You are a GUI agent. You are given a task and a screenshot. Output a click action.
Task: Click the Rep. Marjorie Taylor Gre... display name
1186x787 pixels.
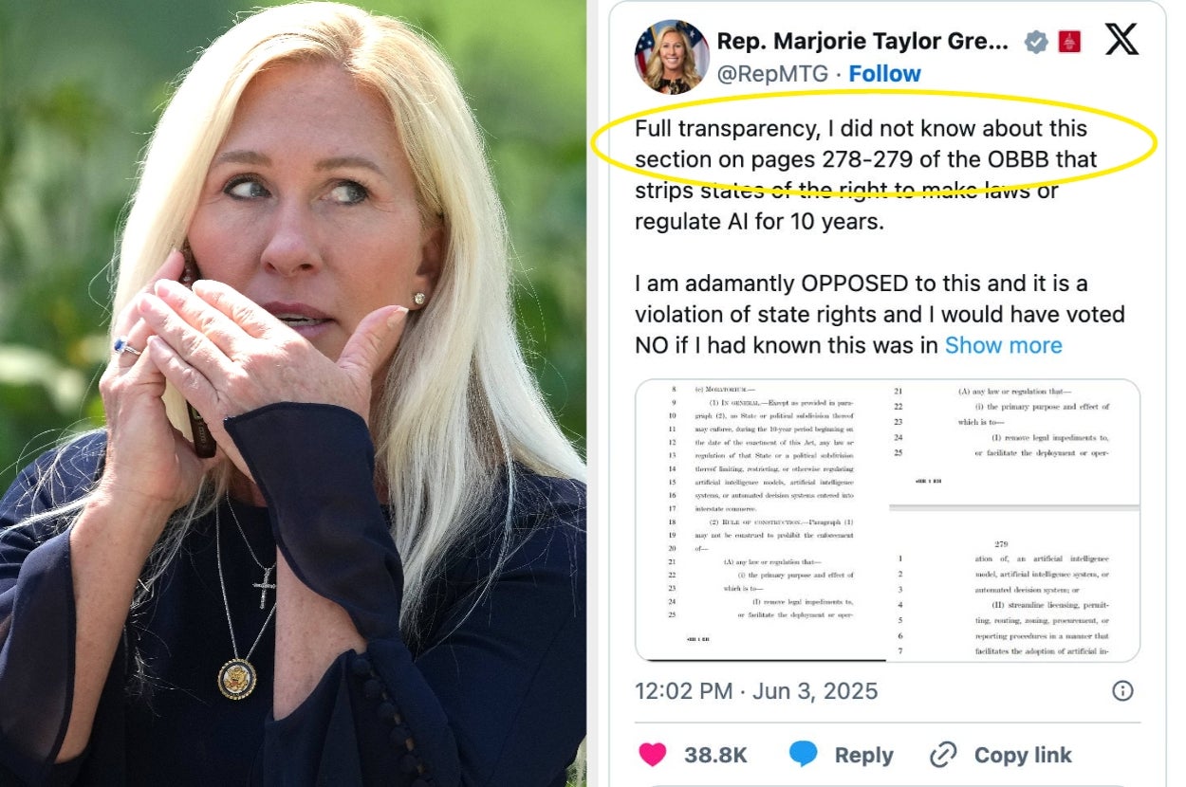pyautogui.click(x=862, y=41)
